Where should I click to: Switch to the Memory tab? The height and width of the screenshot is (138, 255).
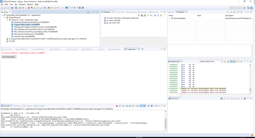tap(18, 106)
